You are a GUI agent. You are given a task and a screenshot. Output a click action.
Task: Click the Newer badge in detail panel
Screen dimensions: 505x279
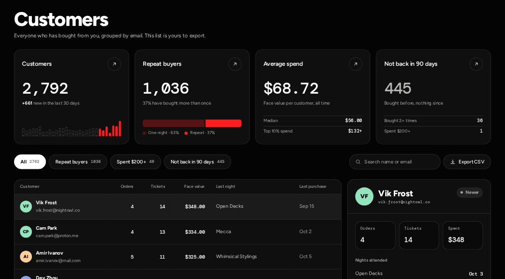470,192
